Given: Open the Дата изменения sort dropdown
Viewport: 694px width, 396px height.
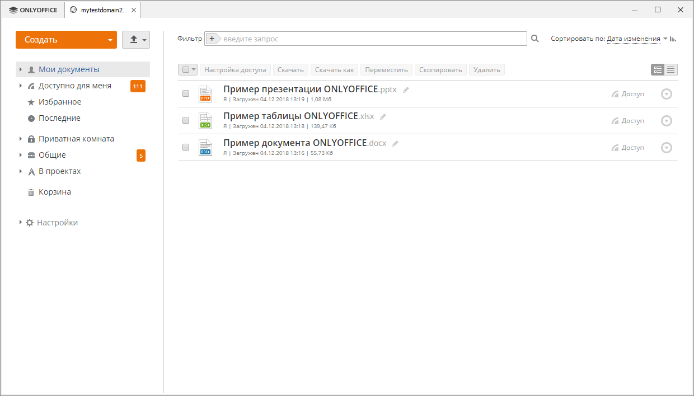Looking at the screenshot, I should click(634, 39).
